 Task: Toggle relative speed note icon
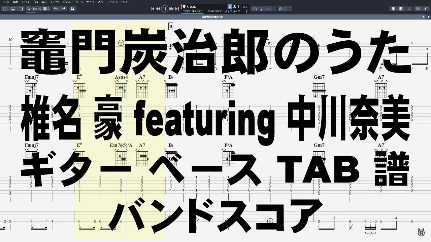[262, 9]
